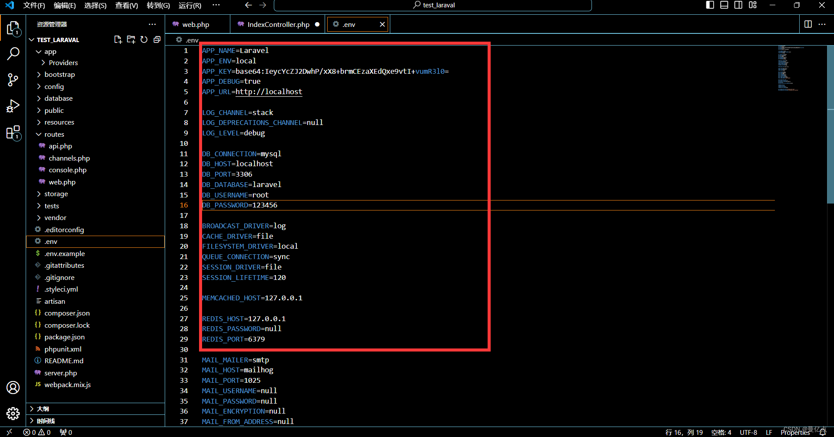This screenshot has height=437, width=834.
Task: Open the Run and Debug view icon
Action: click(x=13, y=106)
